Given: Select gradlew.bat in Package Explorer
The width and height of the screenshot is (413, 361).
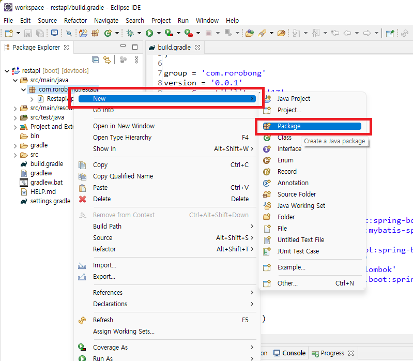Looking at the screenshot, I should pos(41,183).
